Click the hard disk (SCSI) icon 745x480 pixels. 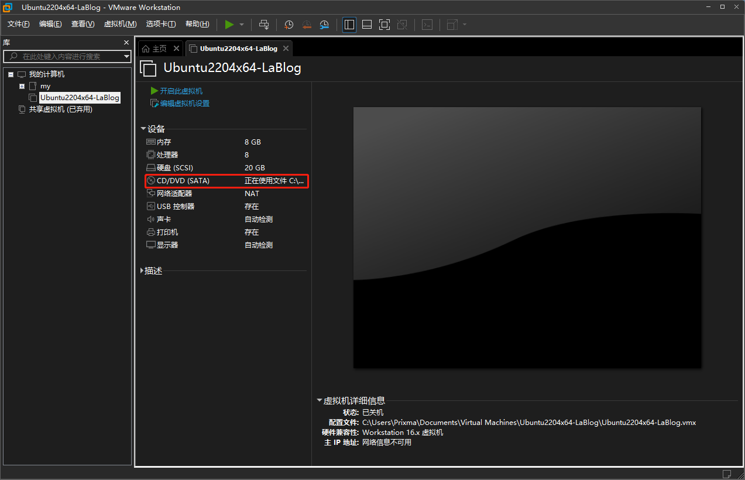(150, 168)
